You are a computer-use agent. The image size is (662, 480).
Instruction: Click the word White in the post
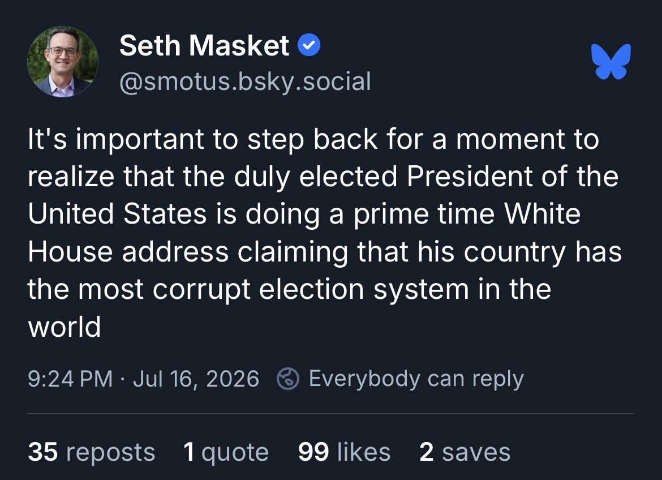(543, 213)
